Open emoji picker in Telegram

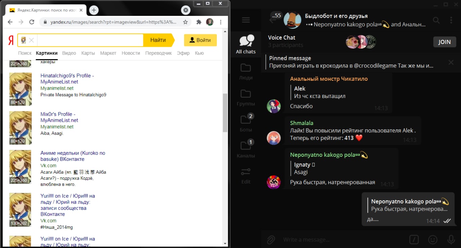pos(433,239)
